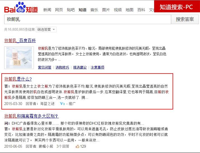This screenshot has width=200, height=153.
Task: Select the 音乐 navigation tab
Action: (x=94, y=10)
